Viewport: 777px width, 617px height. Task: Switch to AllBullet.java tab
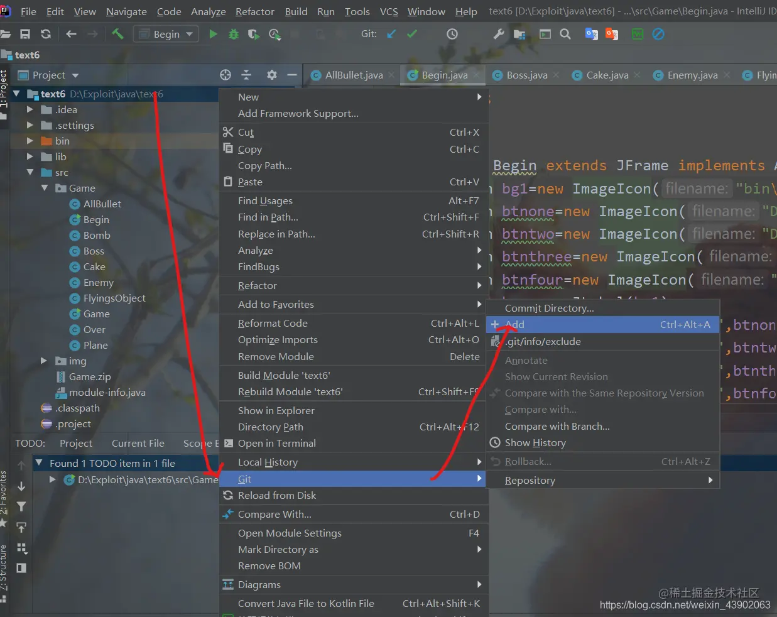(x=354, y=75)
